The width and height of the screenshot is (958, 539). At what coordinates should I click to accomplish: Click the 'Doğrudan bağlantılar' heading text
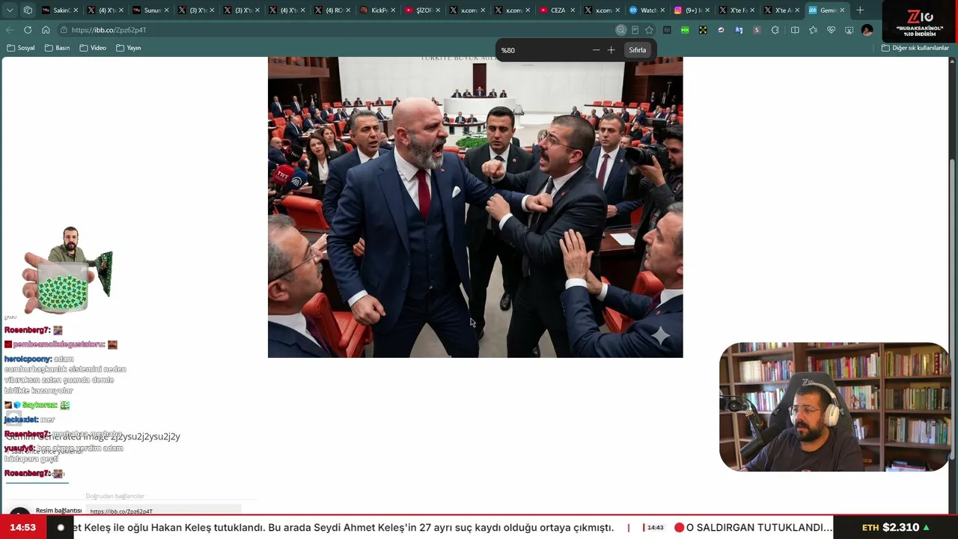(115, 496)
